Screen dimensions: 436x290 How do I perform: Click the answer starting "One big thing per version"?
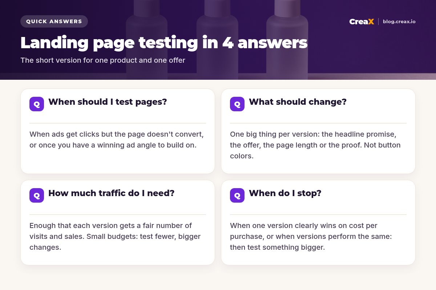coord(315,145)
